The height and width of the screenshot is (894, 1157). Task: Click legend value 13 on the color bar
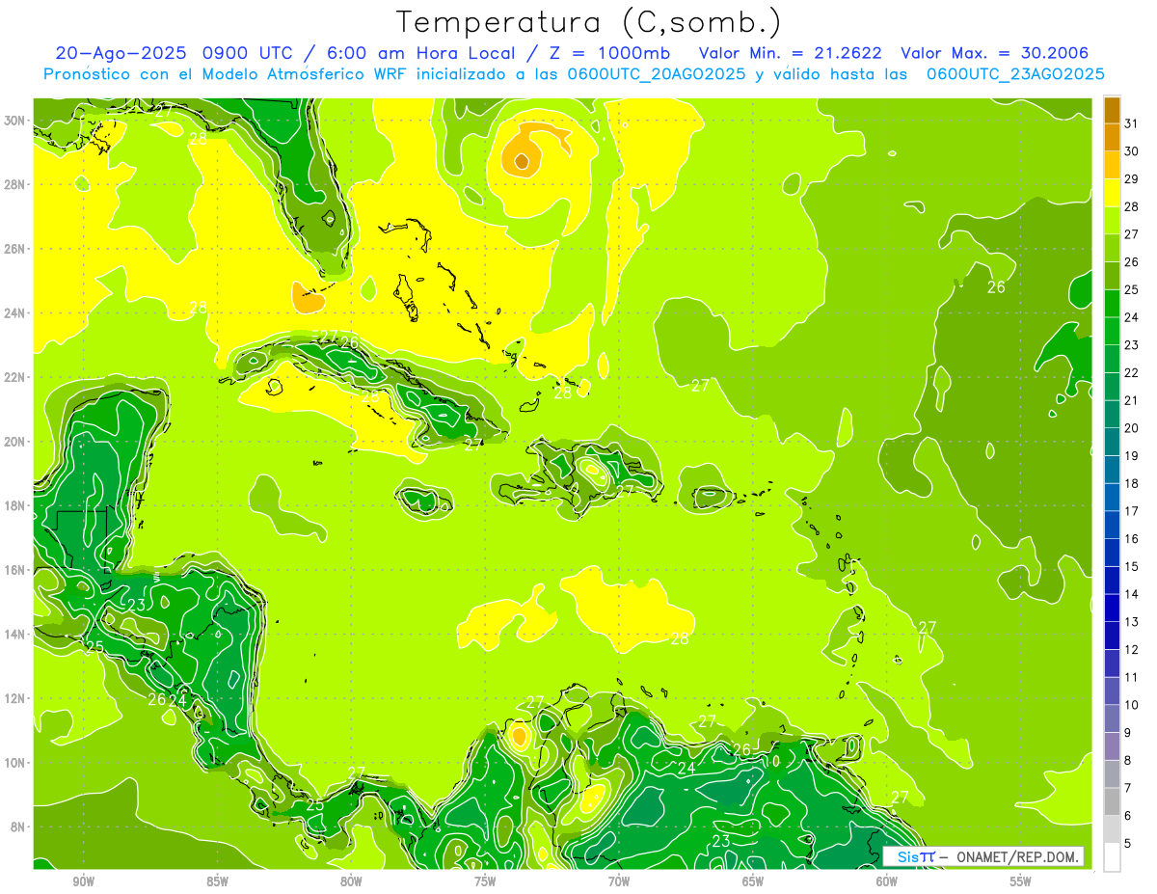pos(1131,622)
